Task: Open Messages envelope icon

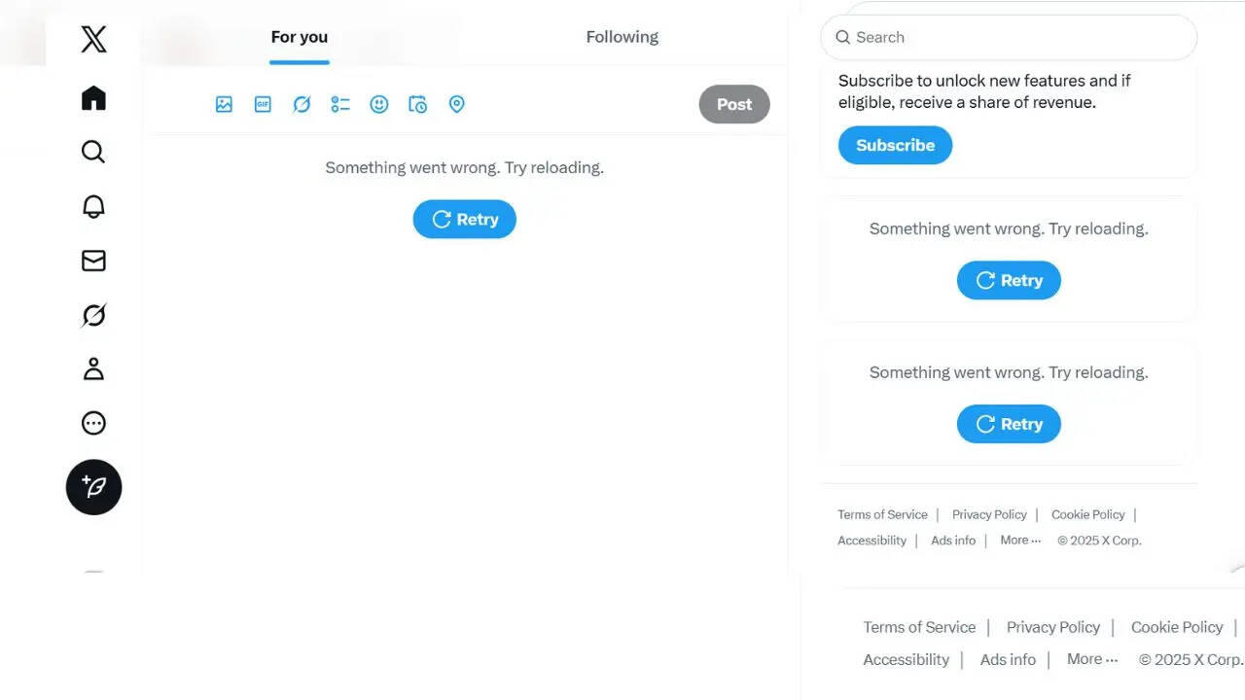Action: (93, 261)
